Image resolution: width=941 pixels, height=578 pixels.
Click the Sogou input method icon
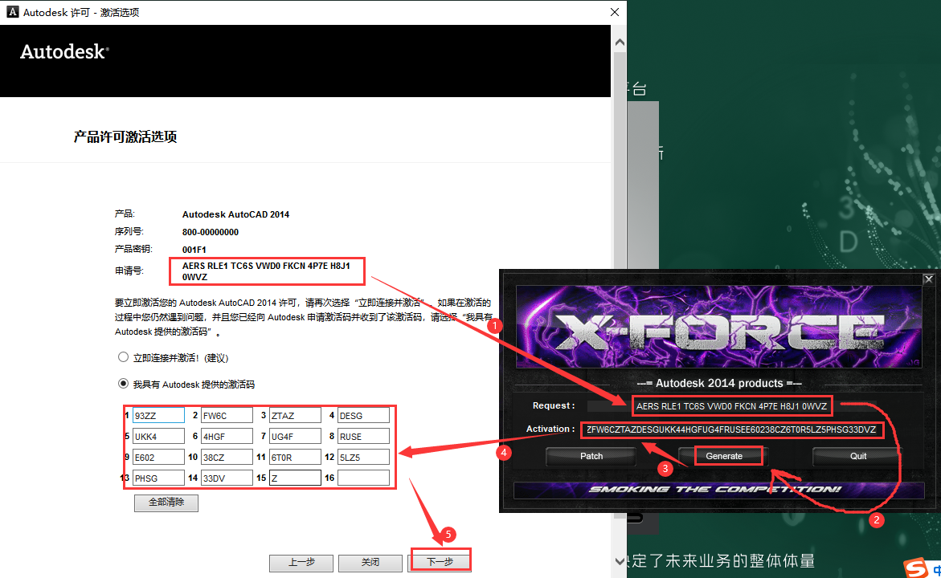(x=914, y=568)
